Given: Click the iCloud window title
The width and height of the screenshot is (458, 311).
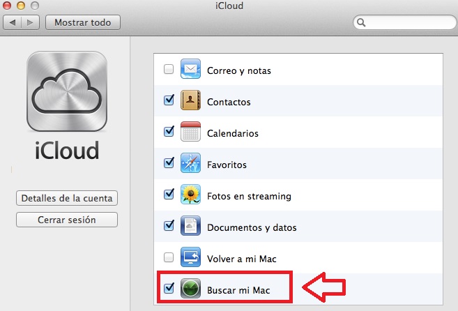Looking at the screenshot, I should 229,6.
